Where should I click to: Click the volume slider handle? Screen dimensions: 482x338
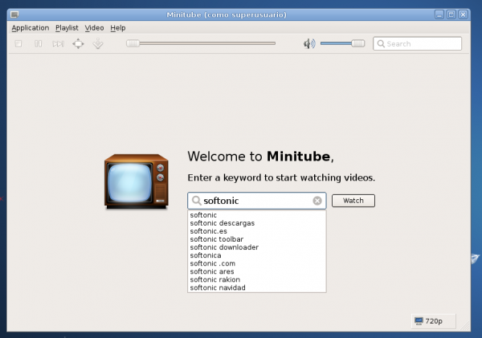(357, 43)
